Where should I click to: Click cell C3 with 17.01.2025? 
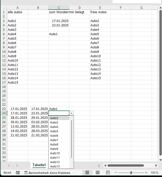(59, 21)
